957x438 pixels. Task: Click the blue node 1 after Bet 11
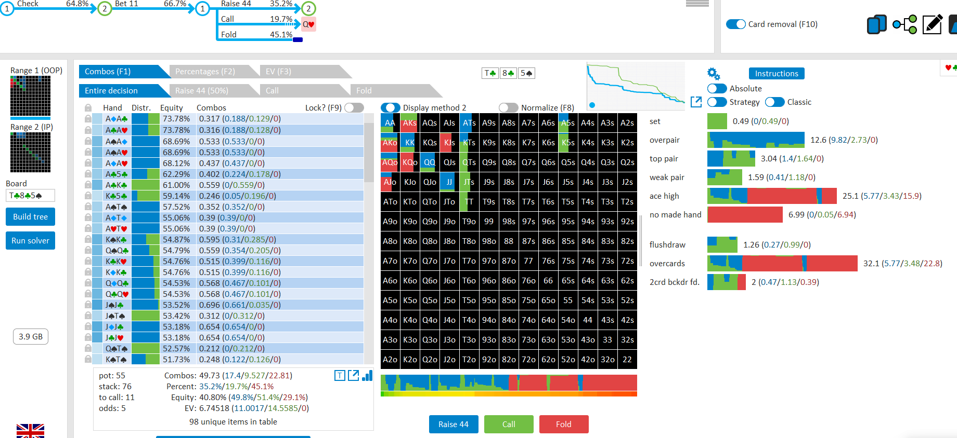(x=202, y=9)
